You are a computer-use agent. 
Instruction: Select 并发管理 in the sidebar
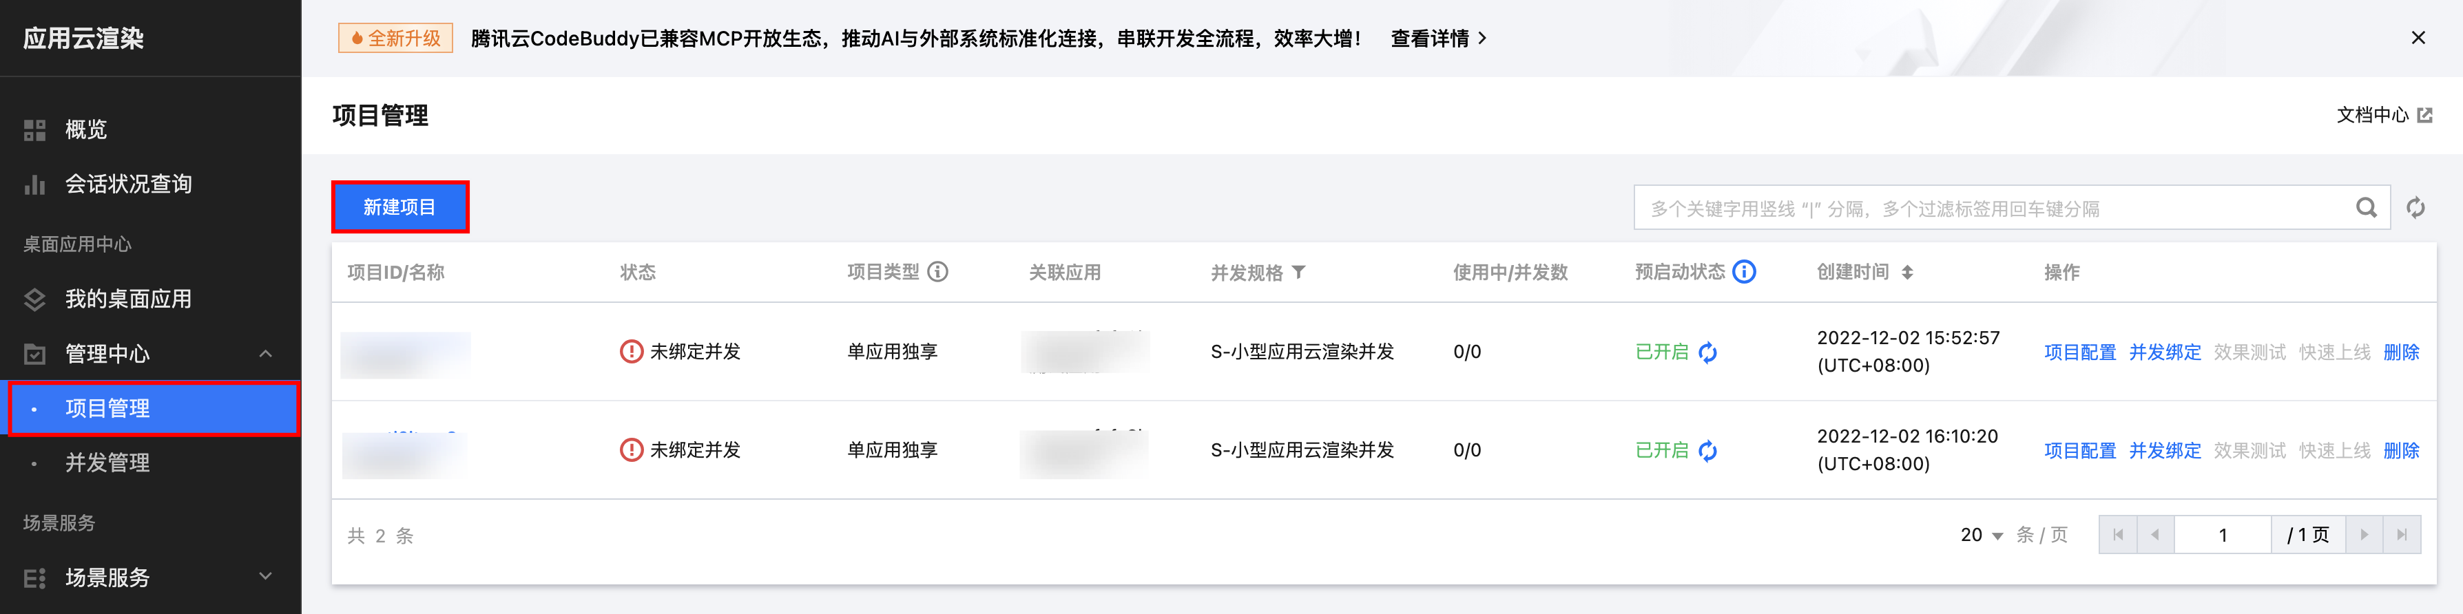107,463
